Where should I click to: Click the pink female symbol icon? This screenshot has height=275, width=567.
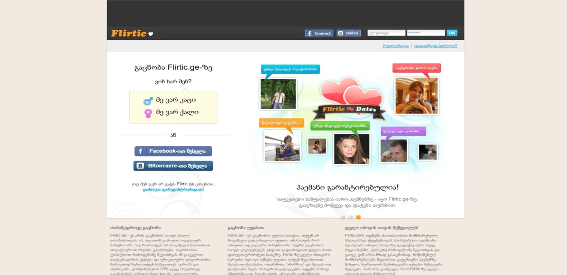tap(148, 113)
